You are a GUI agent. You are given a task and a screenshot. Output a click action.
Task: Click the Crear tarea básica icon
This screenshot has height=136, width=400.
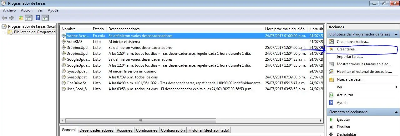pyautogui.click(x=331, y=41)
